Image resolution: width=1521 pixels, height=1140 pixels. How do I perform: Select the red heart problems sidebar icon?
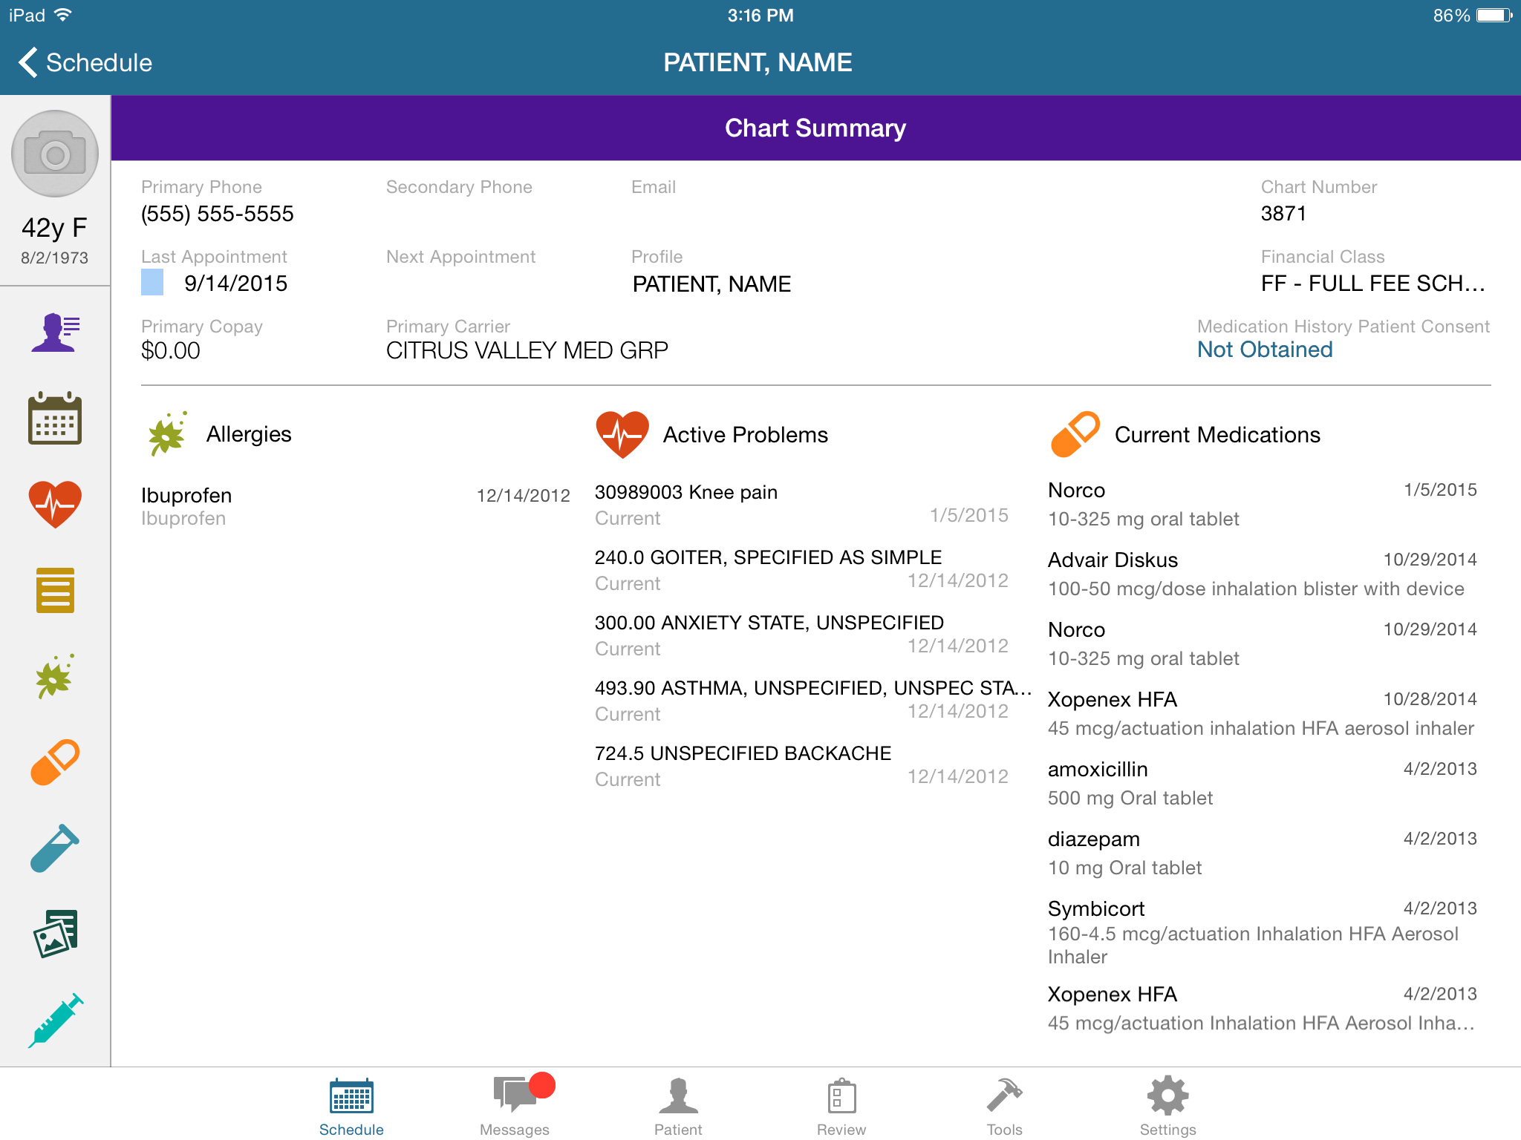[x=55, y=505]
